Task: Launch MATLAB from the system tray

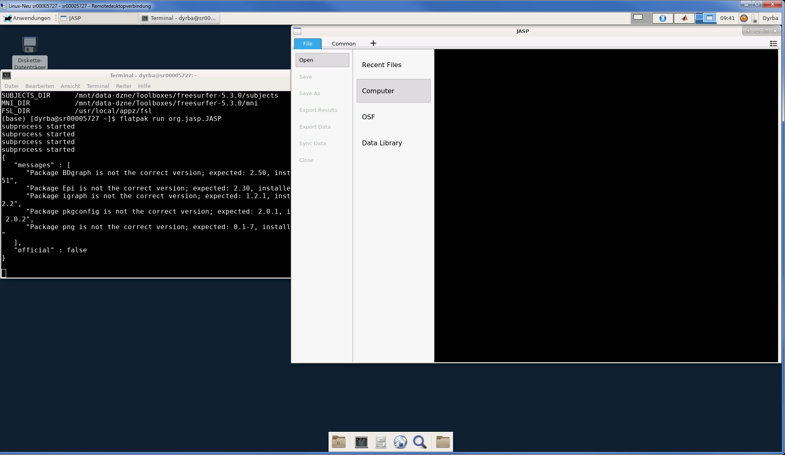Action: (x=684, y=18)
